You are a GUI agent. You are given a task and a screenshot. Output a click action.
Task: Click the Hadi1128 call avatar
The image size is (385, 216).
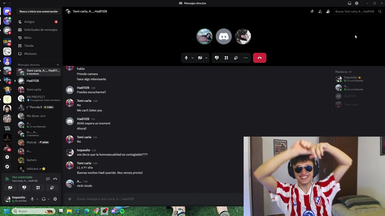point(224,37)
